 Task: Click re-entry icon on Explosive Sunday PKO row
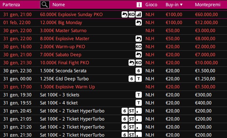(125, 15)
